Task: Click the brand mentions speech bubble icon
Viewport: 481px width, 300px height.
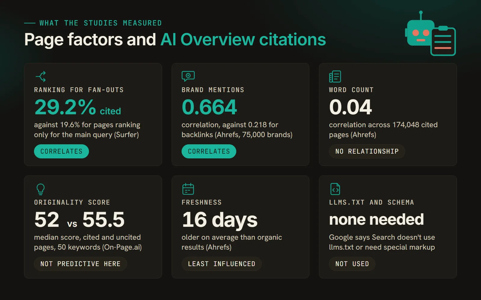Action: (x=188, y=76)
